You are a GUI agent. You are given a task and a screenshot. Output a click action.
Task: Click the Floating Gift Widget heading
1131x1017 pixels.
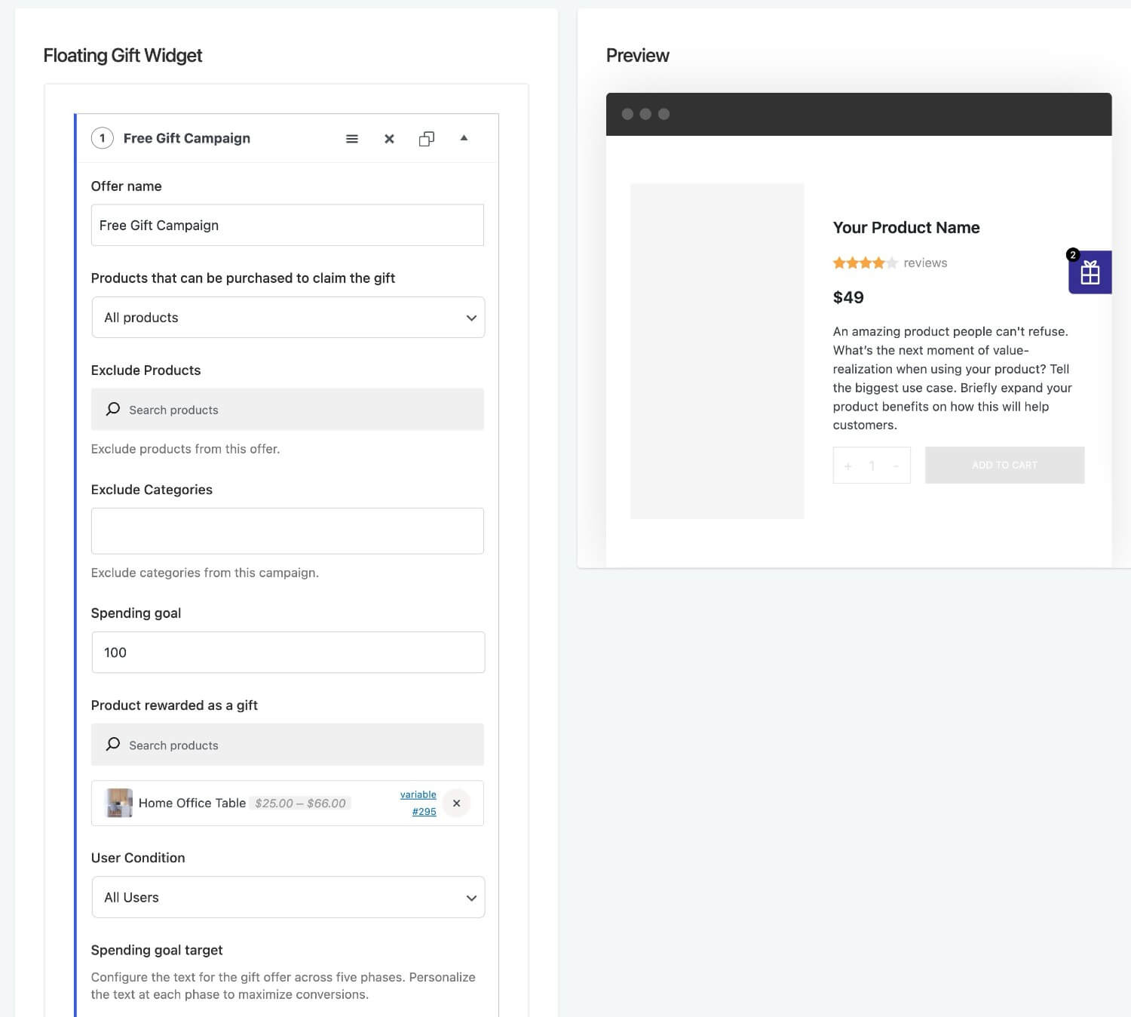pos(123,56)
